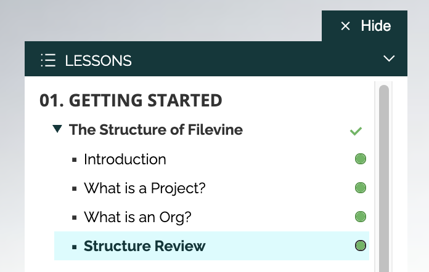Click the Lessons list icon
The width and height of the screenshot is (429, 272).
click(x=48, y=60)
